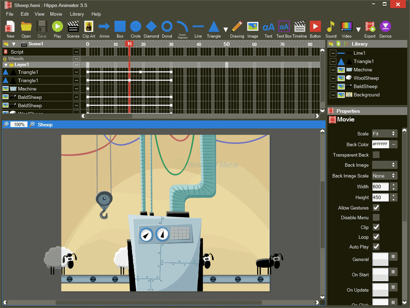Select the Triangle shape tool
Screen dimensions: 410x308
[213, 26]
